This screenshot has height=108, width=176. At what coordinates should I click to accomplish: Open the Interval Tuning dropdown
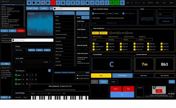[x=99, y=40]
